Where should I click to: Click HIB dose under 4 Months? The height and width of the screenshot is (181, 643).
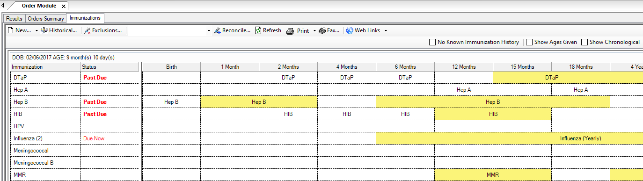click(x=347, y=114)
